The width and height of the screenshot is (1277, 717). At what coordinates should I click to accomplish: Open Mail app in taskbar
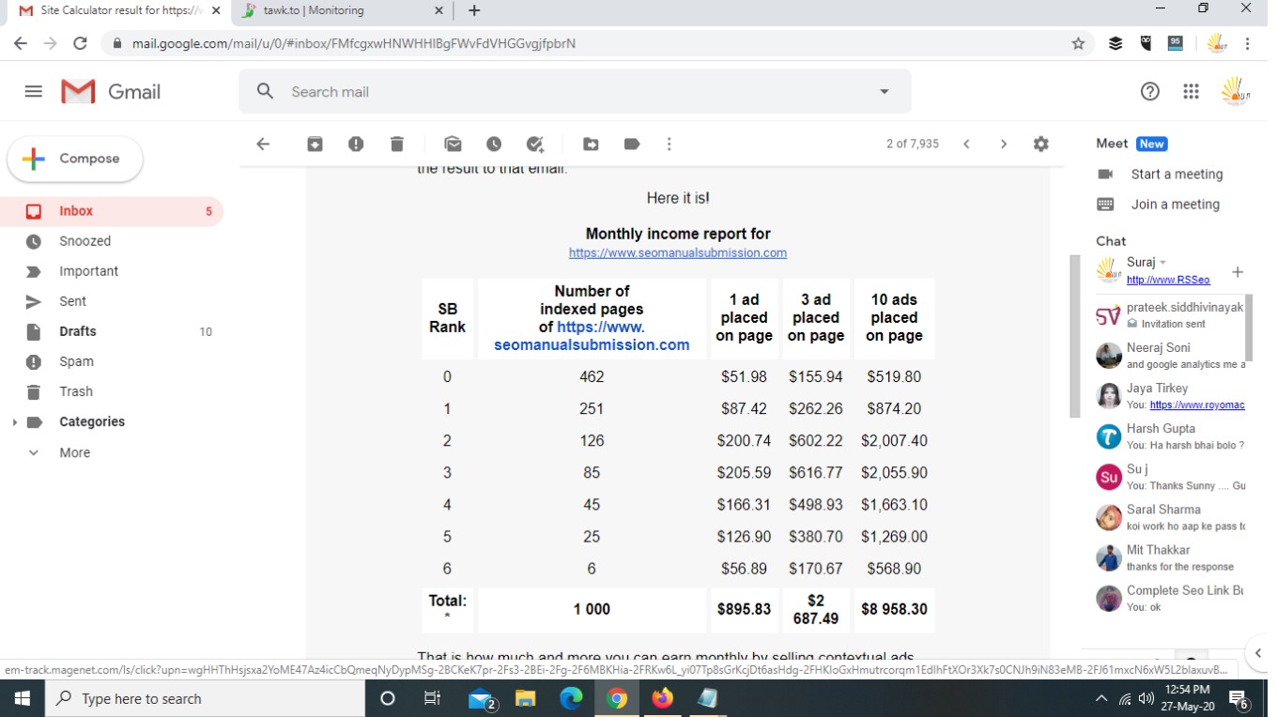click(482, 698)
